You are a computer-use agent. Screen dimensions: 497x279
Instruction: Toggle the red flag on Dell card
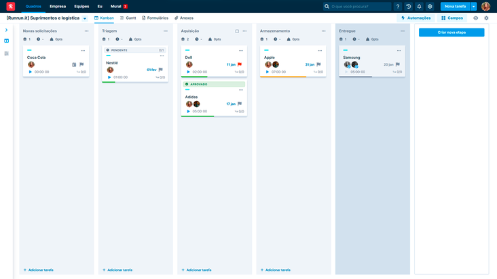239,64
